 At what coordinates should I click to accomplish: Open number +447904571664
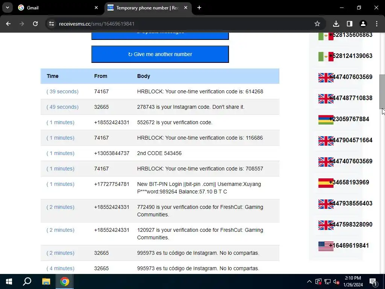coord(351,140)
